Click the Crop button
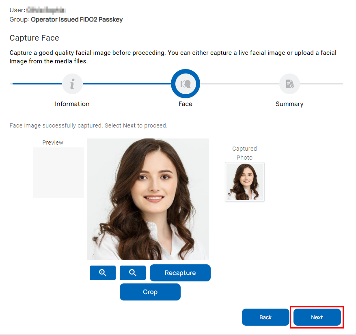The image size is (356, 335). [150, 292]
